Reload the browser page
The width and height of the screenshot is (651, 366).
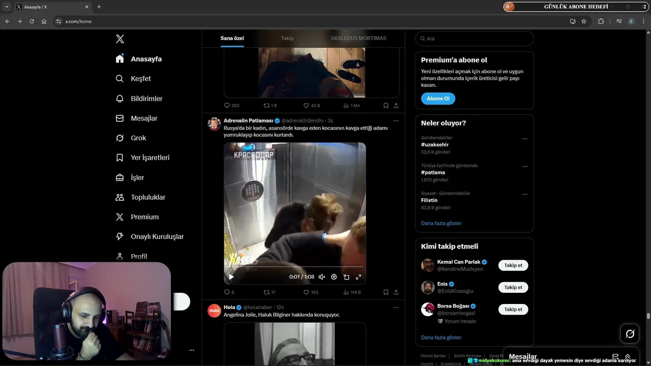point(32,21)
